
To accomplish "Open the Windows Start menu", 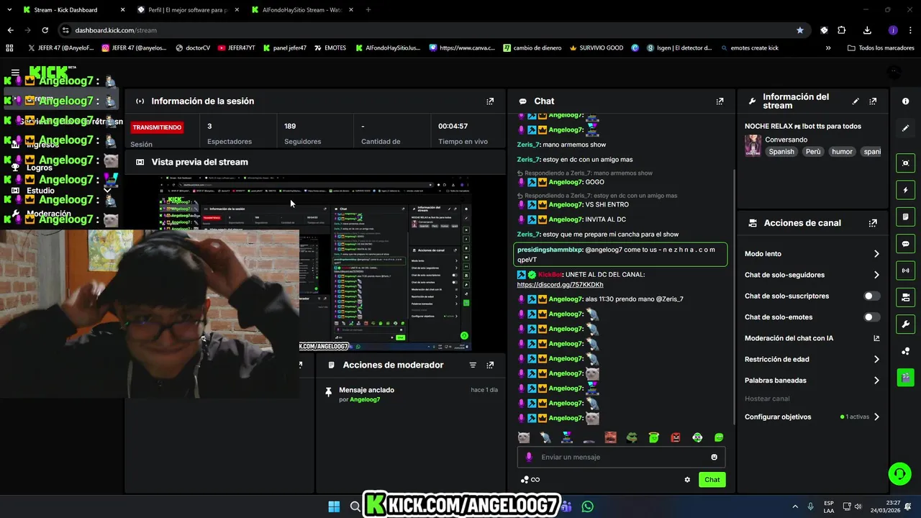I will pyautogui.click(x=334, y=506).
